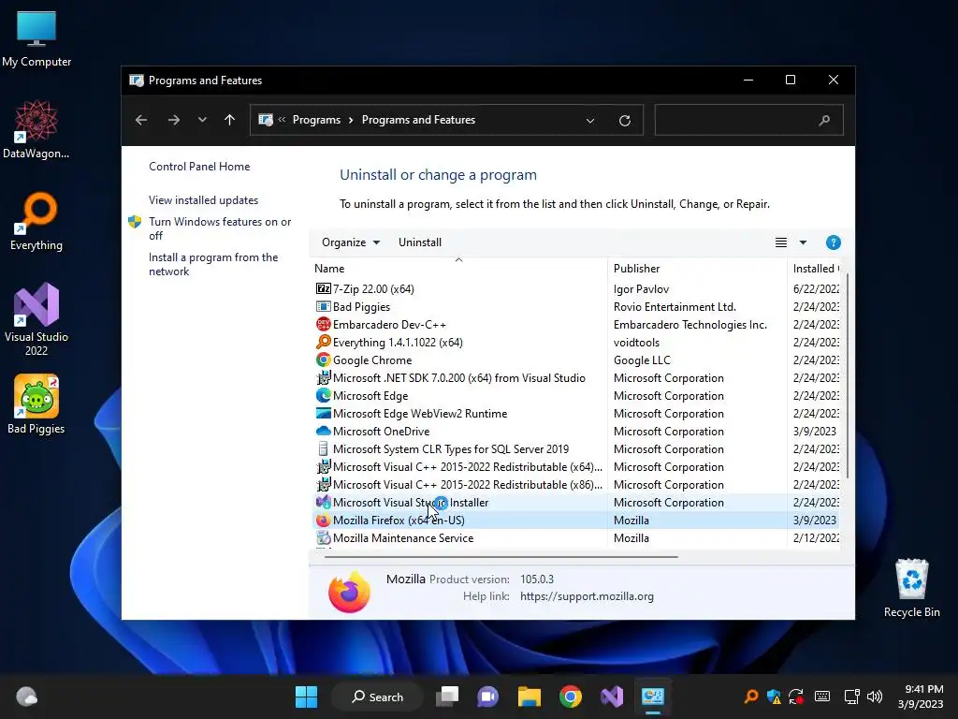The width and height of the screenshot is (958, 719).
Task: Click https://support.mozilla.org help link text
Action: point(587,596)
